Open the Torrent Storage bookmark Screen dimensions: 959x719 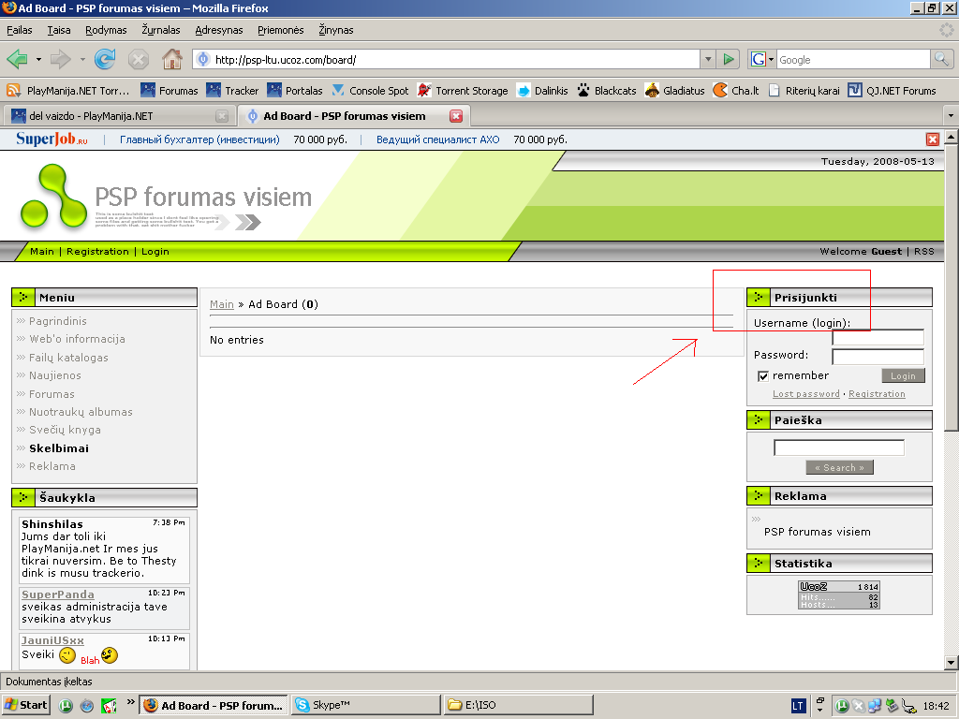[x=463, y=91]
